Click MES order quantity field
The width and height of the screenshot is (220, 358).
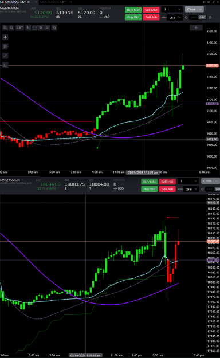click(x=169, y=9)
